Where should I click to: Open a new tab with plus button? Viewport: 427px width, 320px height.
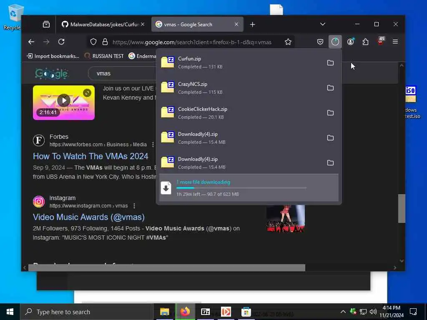(x=252, y=25)
